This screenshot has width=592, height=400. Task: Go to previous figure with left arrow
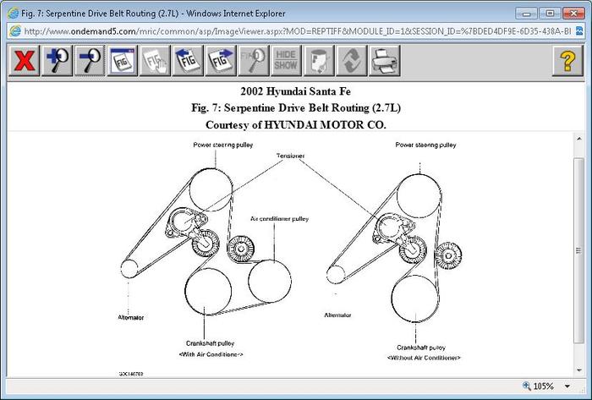[x=188, y=60]
